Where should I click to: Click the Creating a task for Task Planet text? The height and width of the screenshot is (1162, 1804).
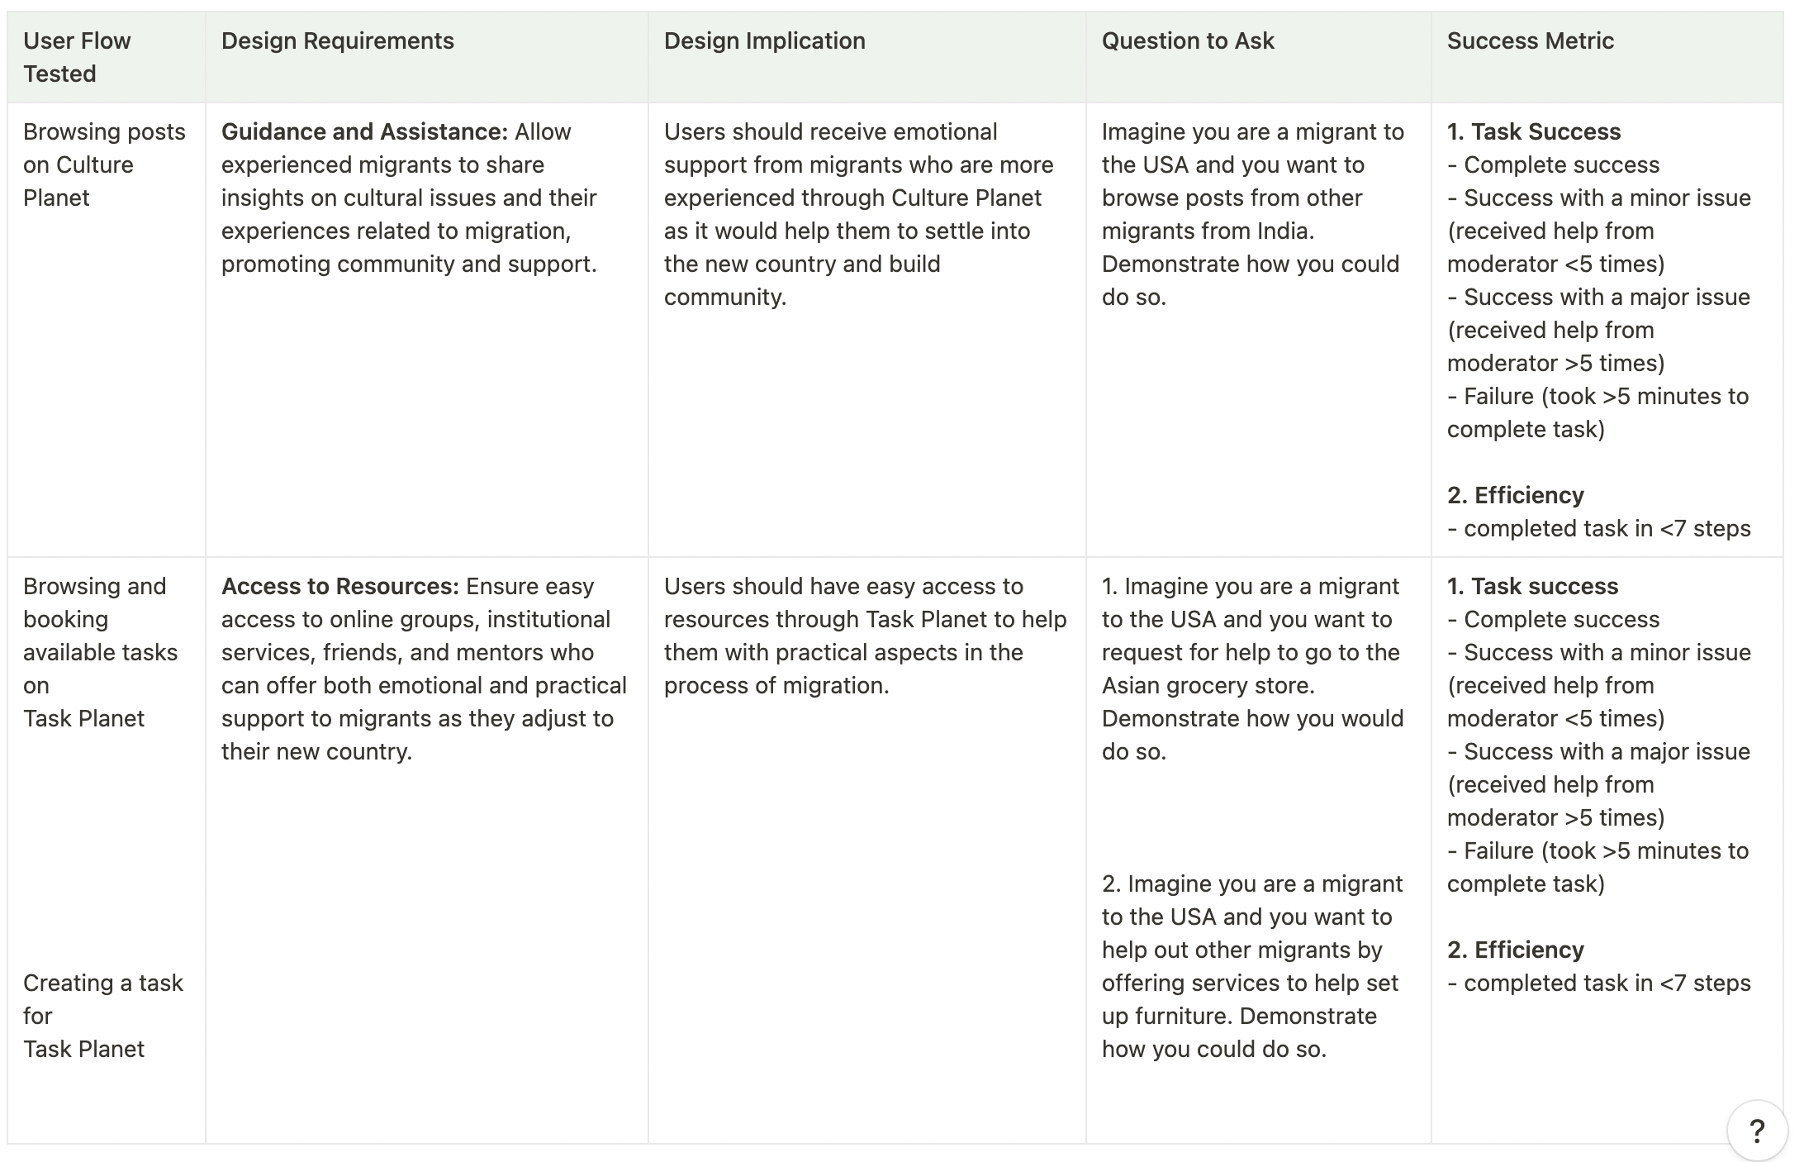coord(103,1016)
